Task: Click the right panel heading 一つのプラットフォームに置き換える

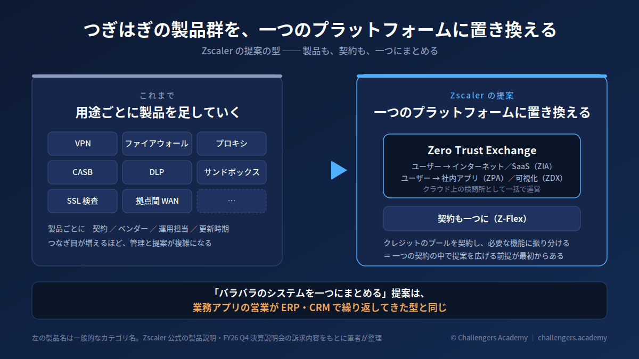Action: point(482,113)
